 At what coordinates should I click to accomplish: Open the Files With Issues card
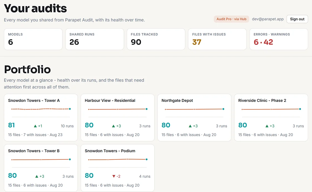217,39
